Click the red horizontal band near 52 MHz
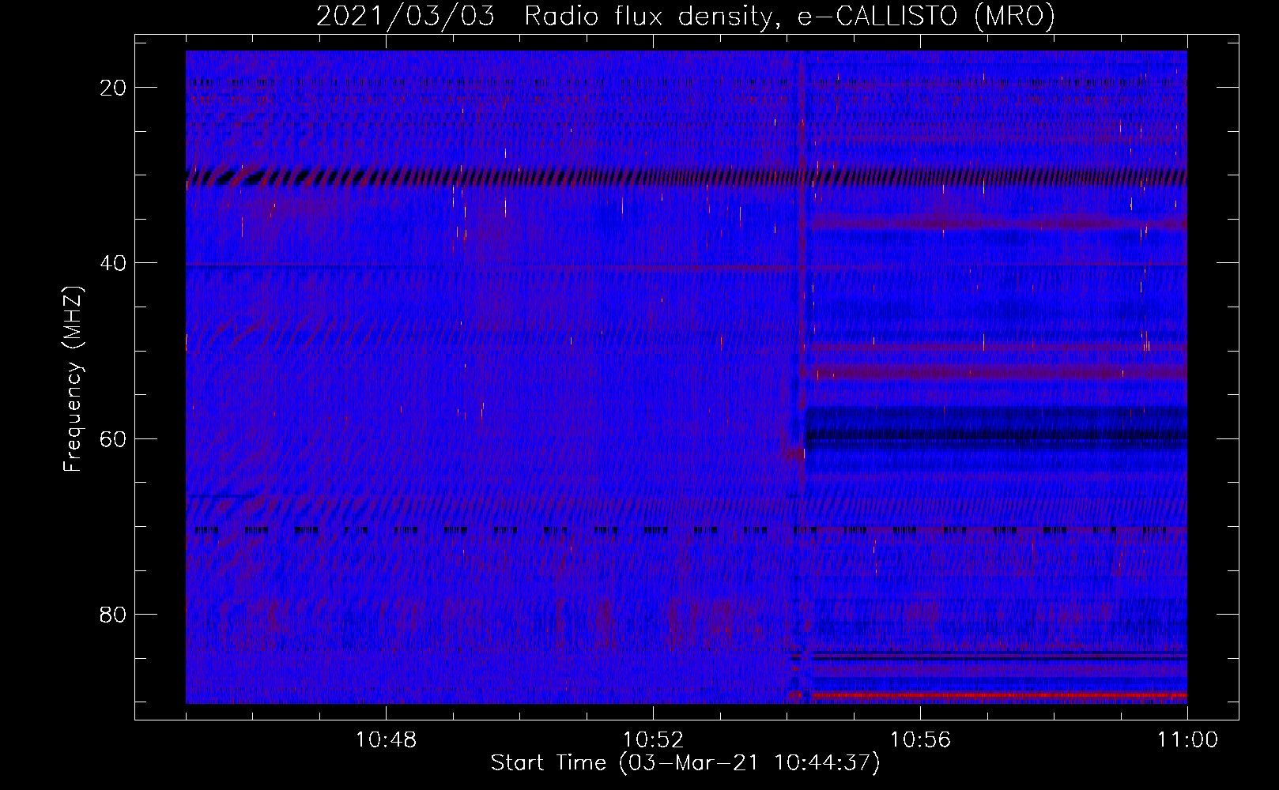Image resolution: width=1279 pixels, height=790 pixels. [x=999, y=372]
